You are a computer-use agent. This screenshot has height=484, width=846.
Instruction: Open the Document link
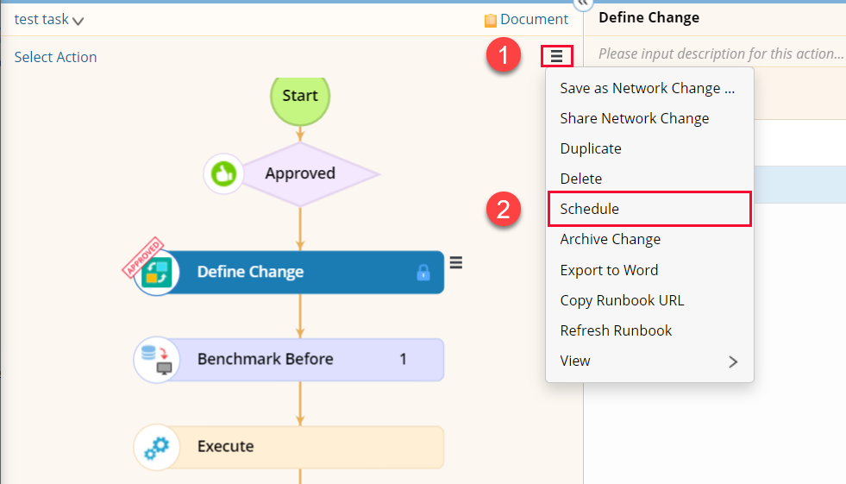coord(534,19)
